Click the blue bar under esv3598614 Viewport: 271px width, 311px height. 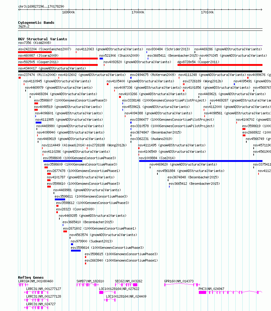coord(76,251)
